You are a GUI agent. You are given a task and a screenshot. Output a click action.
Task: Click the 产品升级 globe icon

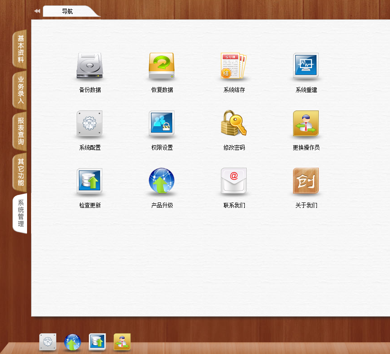point(162,180)
